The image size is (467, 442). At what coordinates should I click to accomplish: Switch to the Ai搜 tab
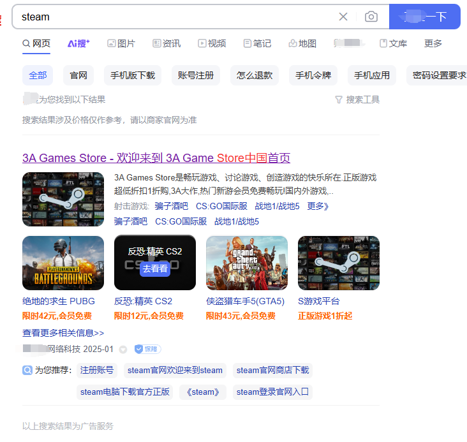click(78, 43)
